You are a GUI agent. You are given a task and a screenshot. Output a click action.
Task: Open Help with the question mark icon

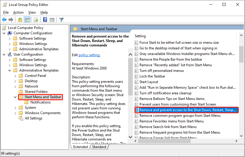[45, 20]
